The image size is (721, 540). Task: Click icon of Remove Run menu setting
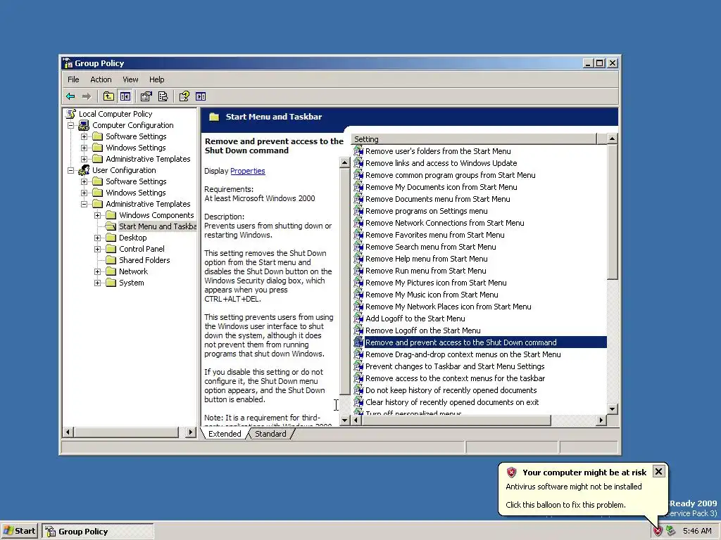click(x=358, y=271)
